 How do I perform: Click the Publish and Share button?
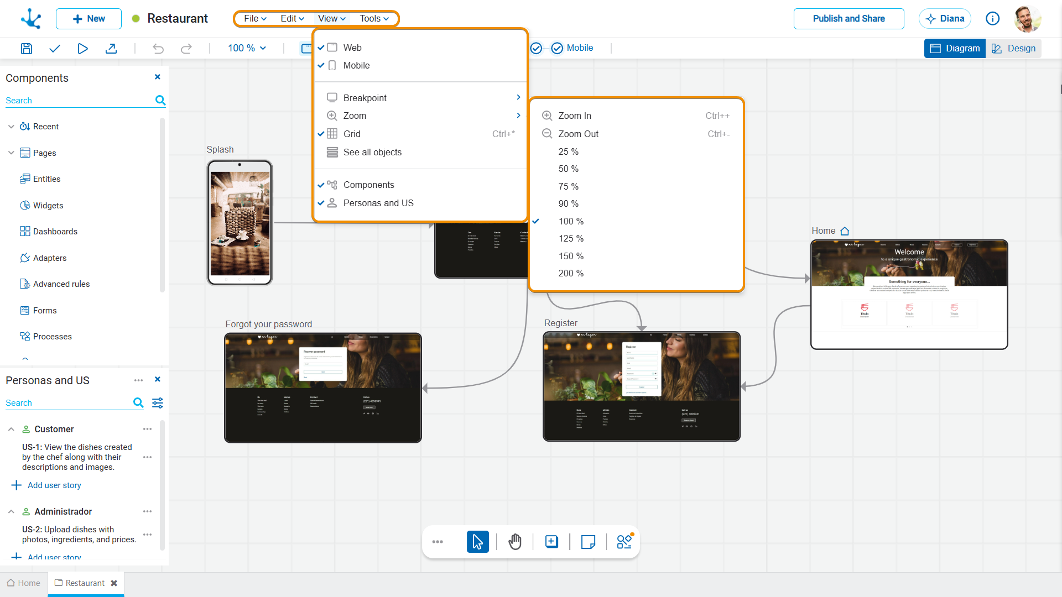pos(848,19)
